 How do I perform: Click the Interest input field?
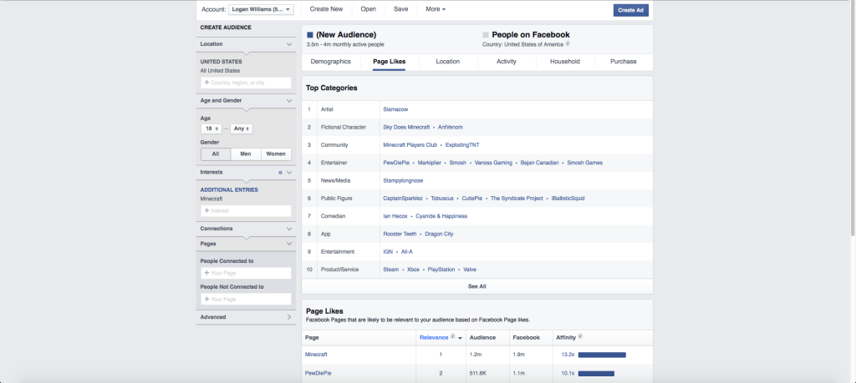(247, 211)
